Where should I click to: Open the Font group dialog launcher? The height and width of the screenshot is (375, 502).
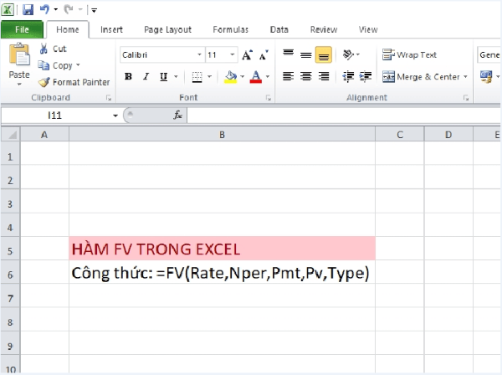click(x=269, y=98)
